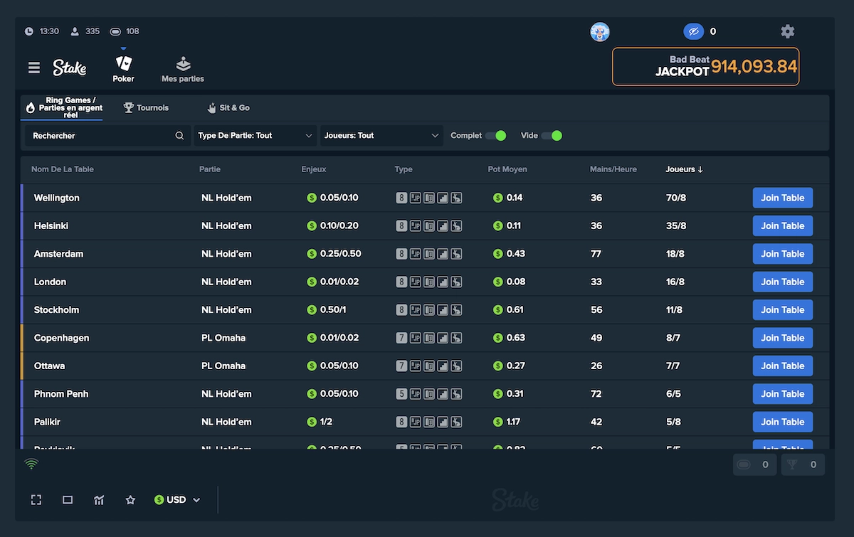Expand the USD currency selector
Image resolution: width=854 pixels, height=537 pixels.
click(x=176, y=500)
